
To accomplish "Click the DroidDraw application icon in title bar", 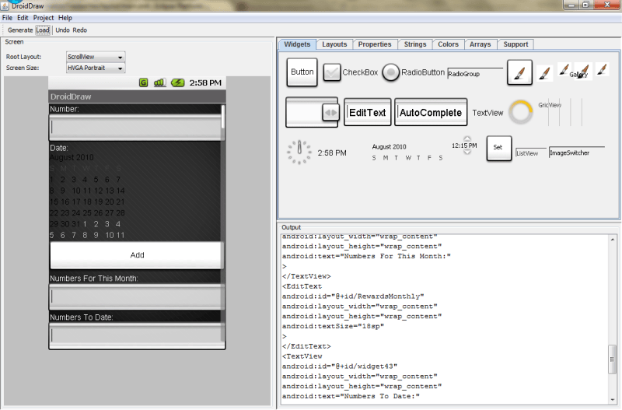I will pos(5,5).
